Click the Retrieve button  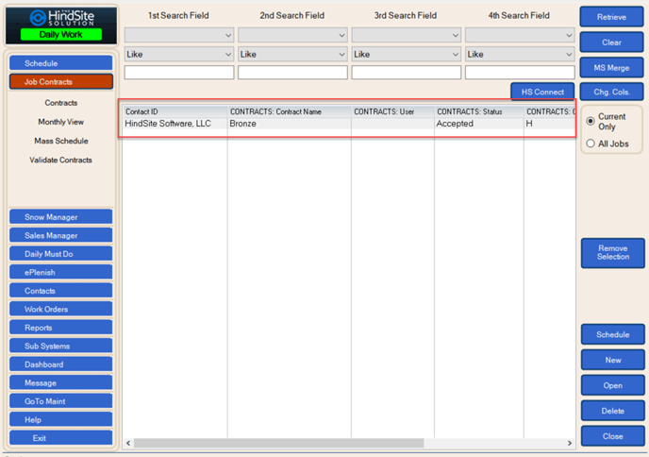point(611,17)
